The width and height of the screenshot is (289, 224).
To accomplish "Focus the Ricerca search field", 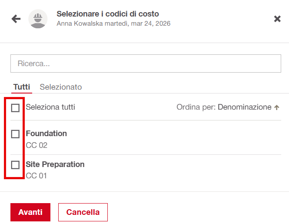I will [146, 64].
